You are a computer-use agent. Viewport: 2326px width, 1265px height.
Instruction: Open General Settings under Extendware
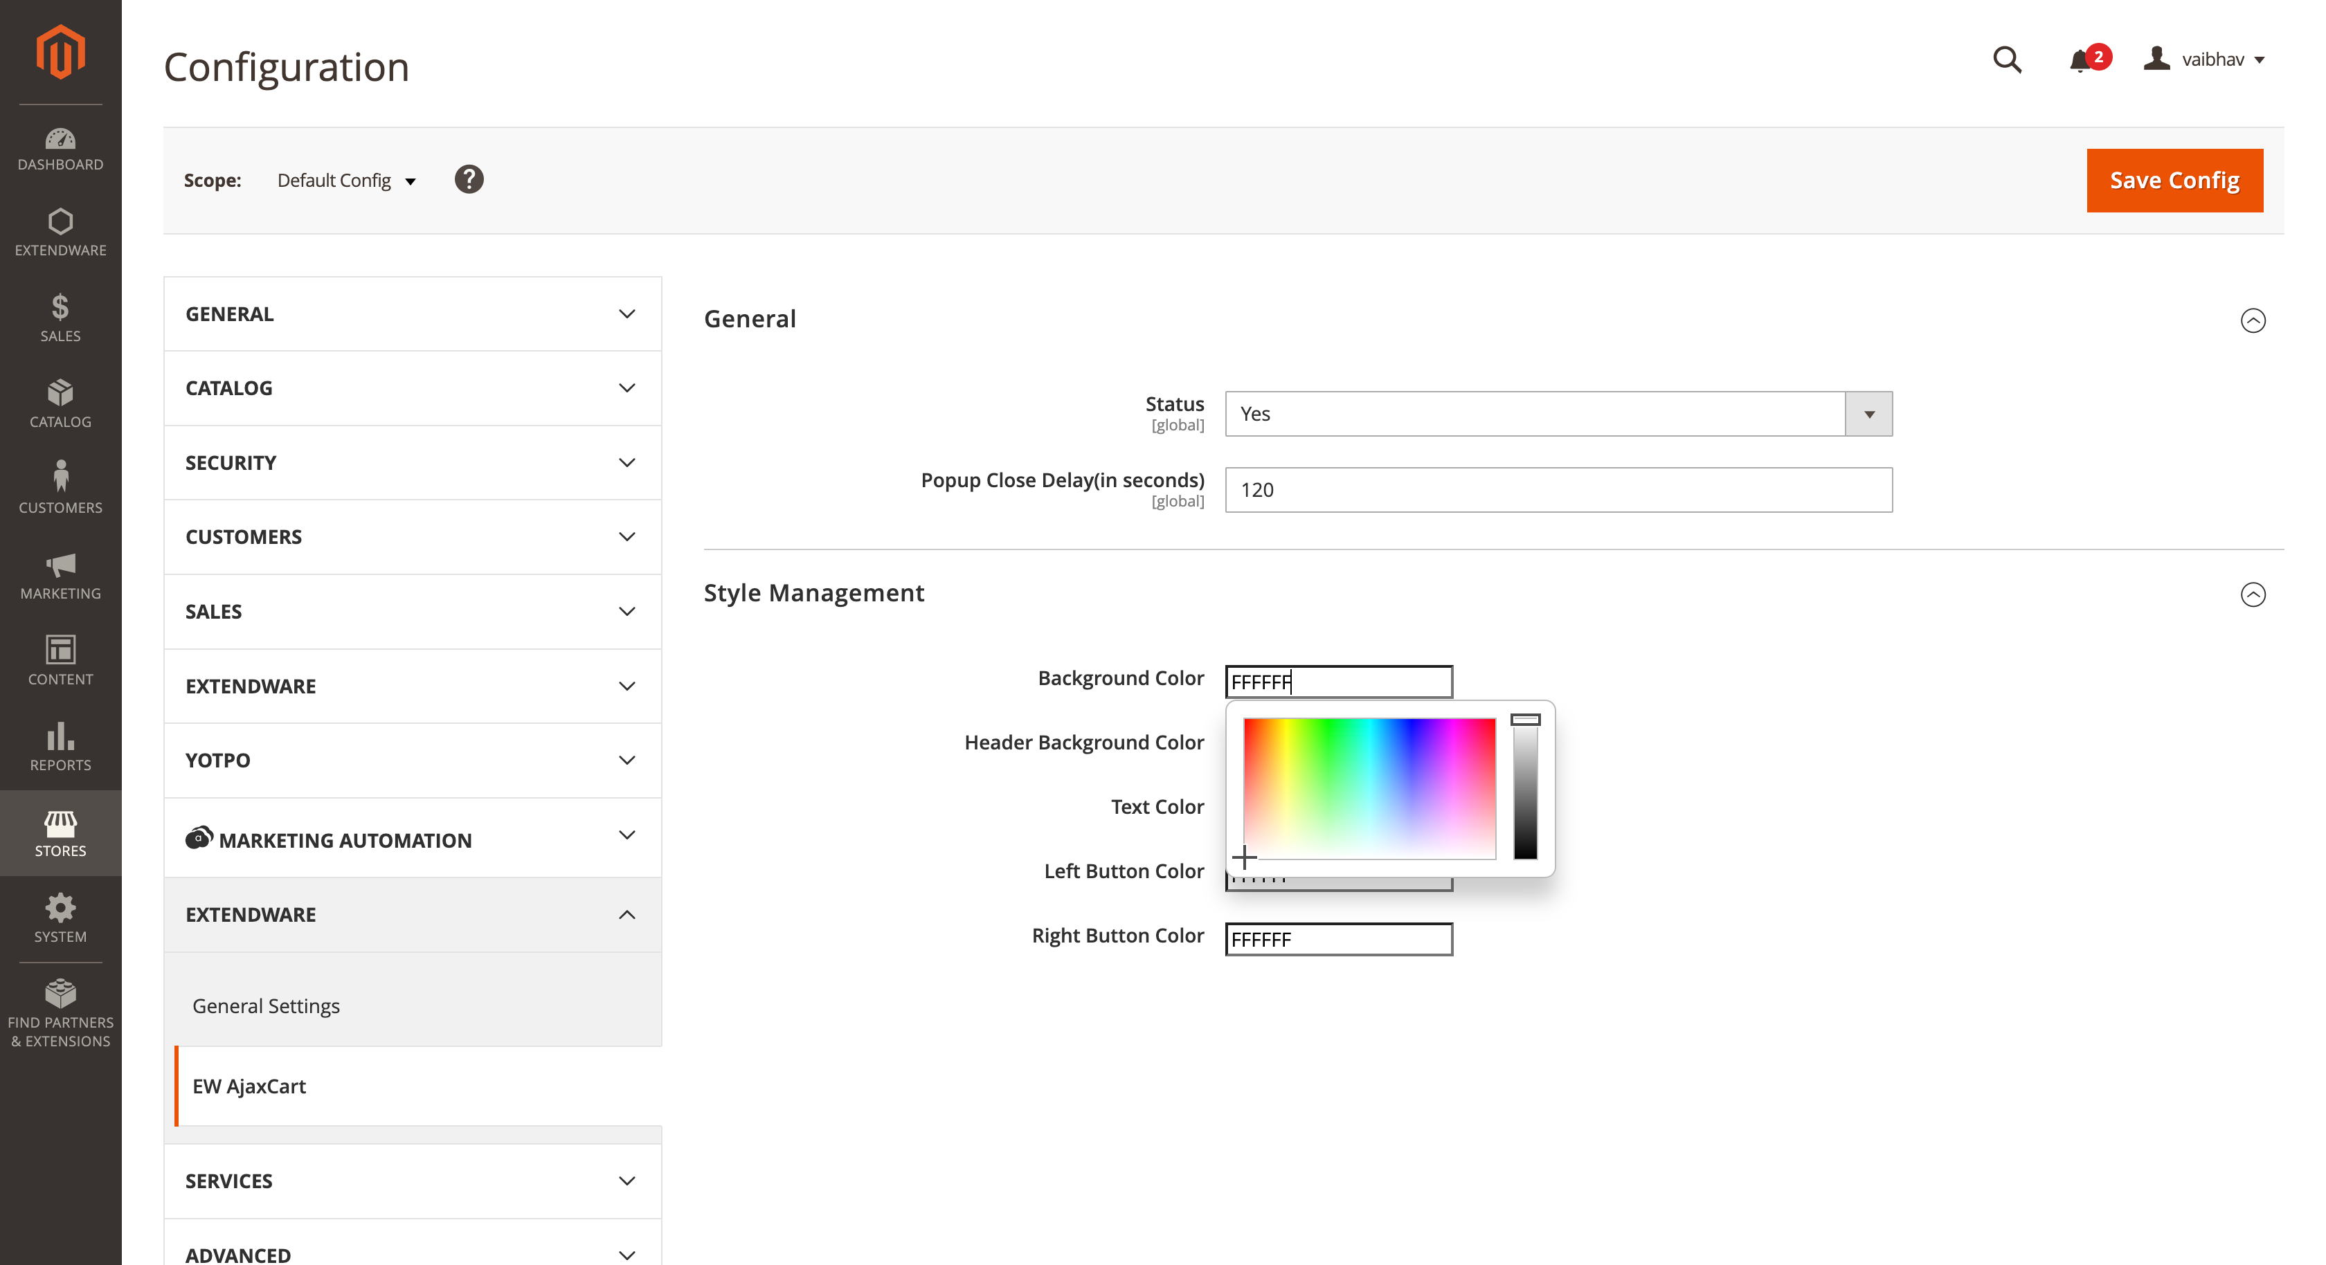[x=265, y=1005]
